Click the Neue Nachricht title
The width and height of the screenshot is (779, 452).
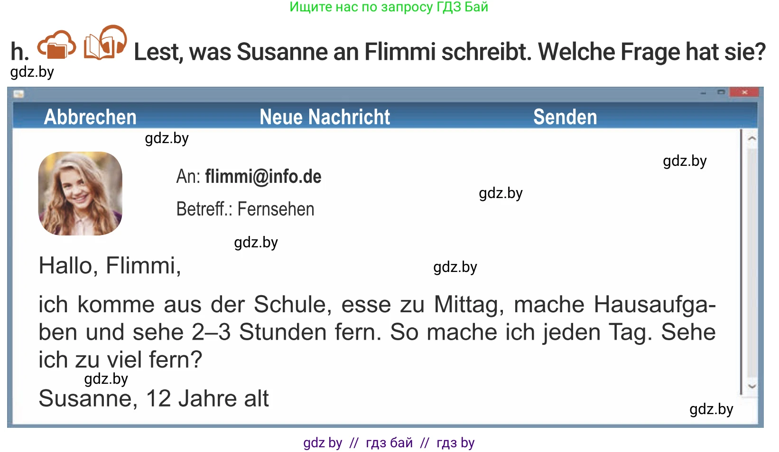[325, 117]
